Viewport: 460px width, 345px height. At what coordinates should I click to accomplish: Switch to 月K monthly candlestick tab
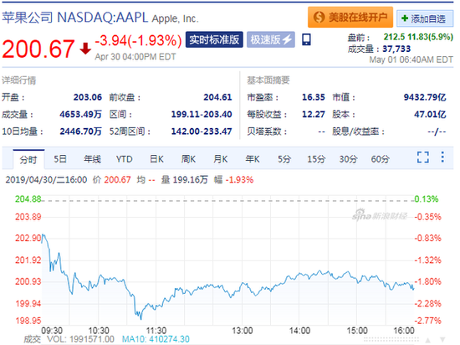(x=220, y=159)
